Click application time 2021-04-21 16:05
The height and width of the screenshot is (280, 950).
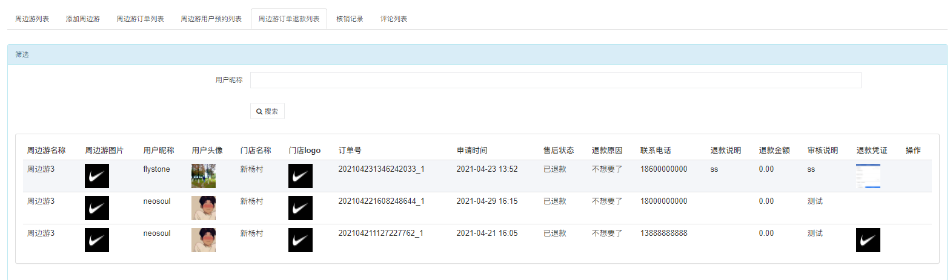487,233
